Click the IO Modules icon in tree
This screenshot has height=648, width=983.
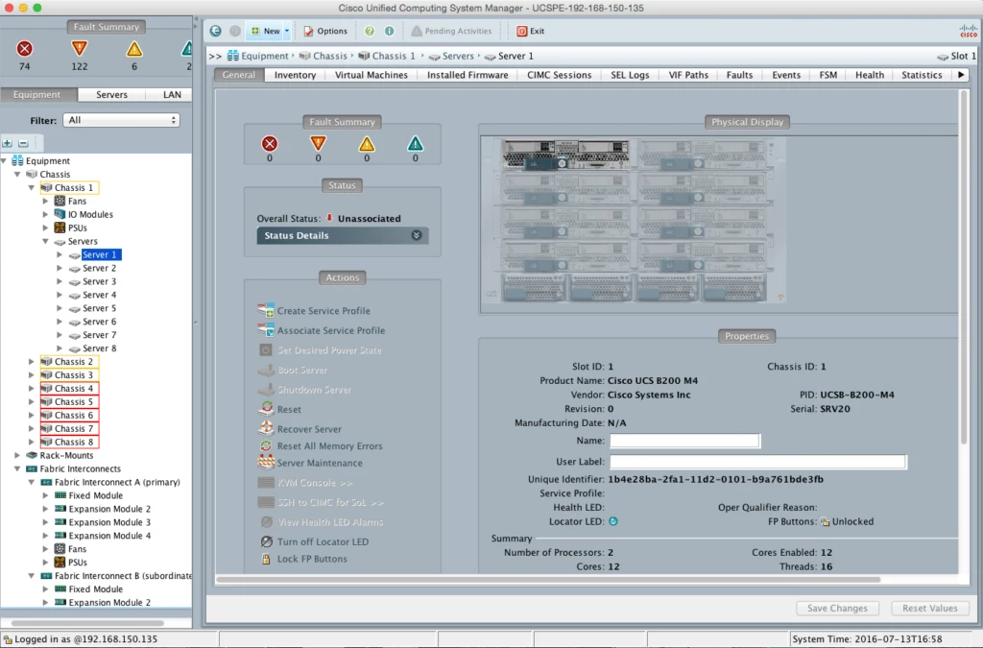[60, 214]
